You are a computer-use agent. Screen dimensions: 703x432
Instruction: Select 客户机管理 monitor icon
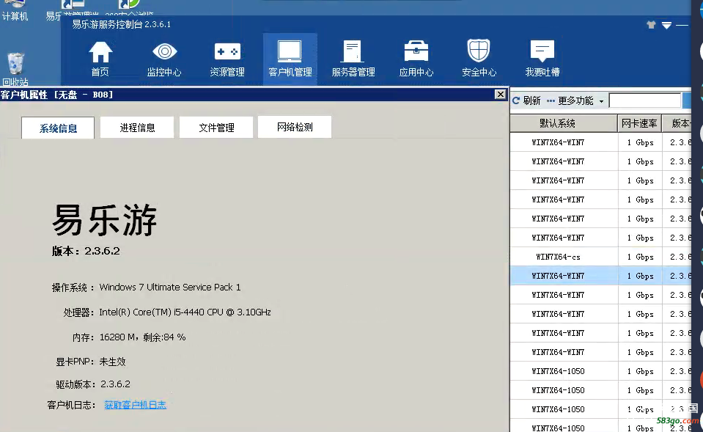coord(290,59)
